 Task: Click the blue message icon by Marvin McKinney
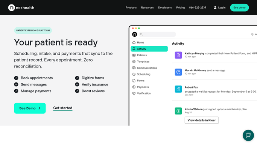178,72
